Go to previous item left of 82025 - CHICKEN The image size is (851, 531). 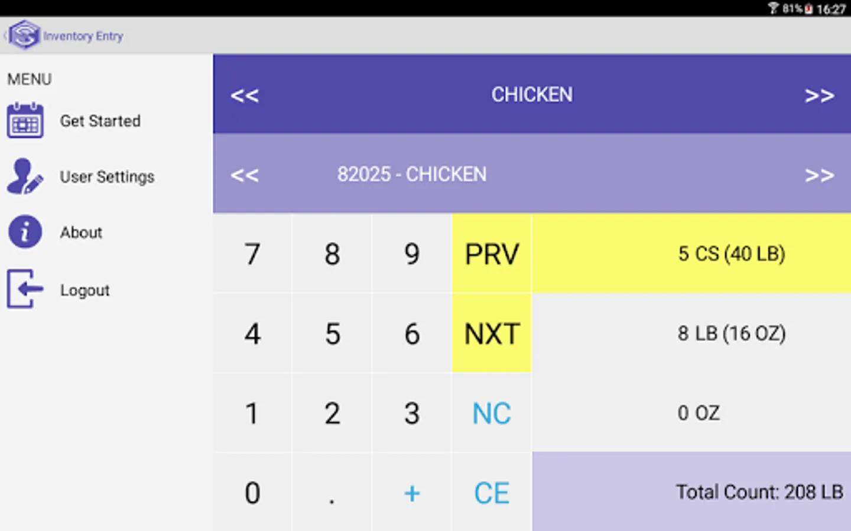[x=245, y=175]
